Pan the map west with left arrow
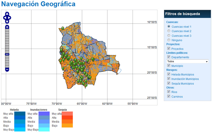Screen dimensions: 212x137 pos(5,18)
